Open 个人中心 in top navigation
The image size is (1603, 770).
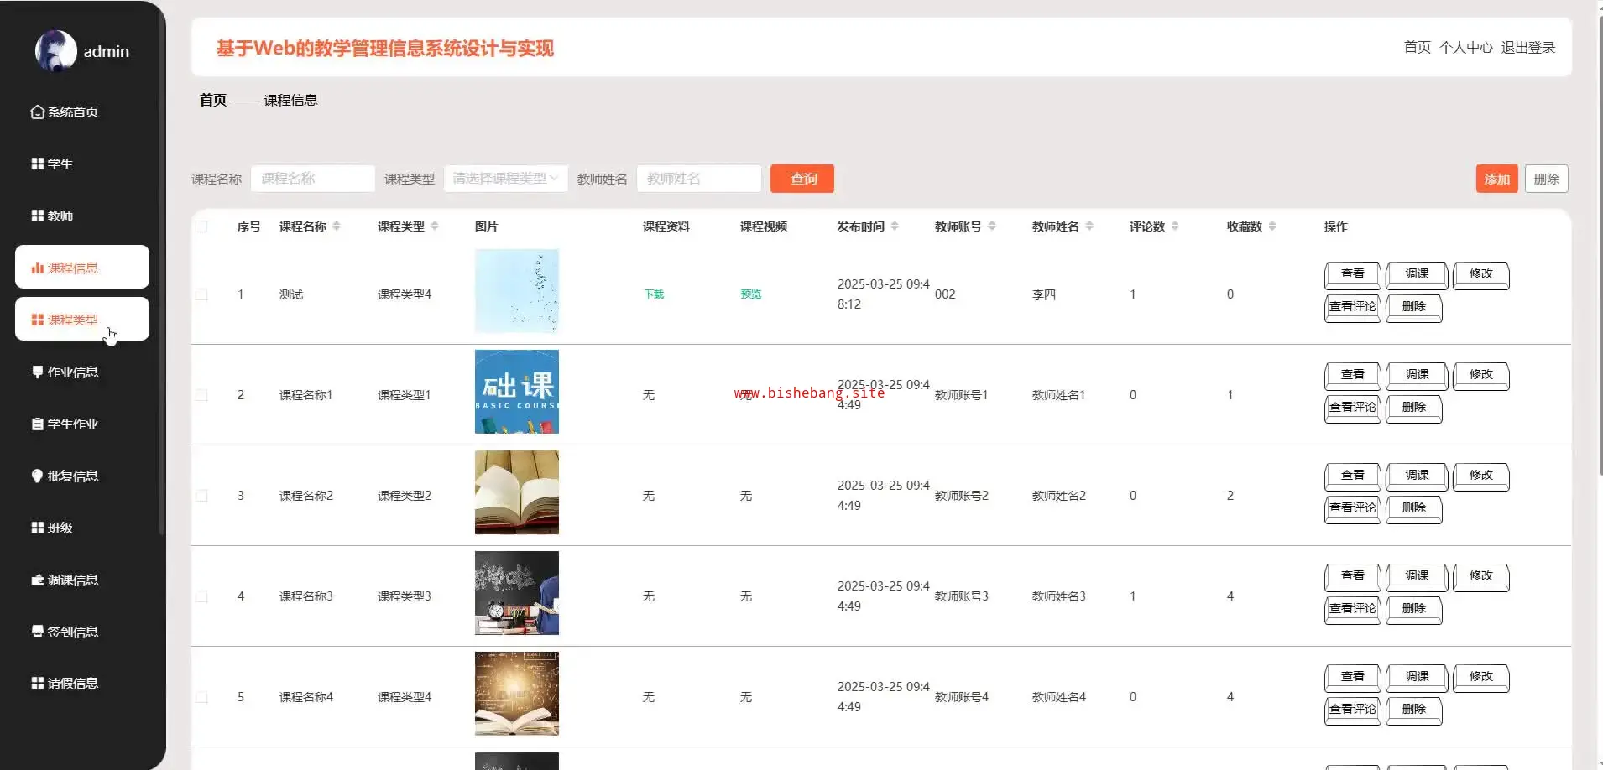point(1465,48)
